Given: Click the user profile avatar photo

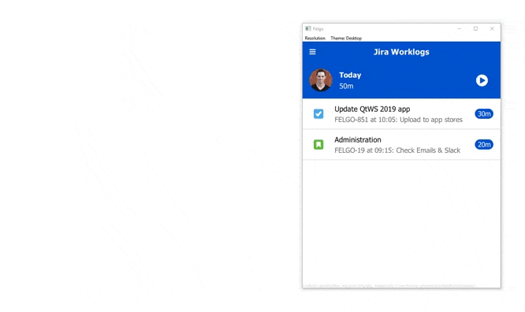Looking at the screenshot, I should [x=321, y=80].
